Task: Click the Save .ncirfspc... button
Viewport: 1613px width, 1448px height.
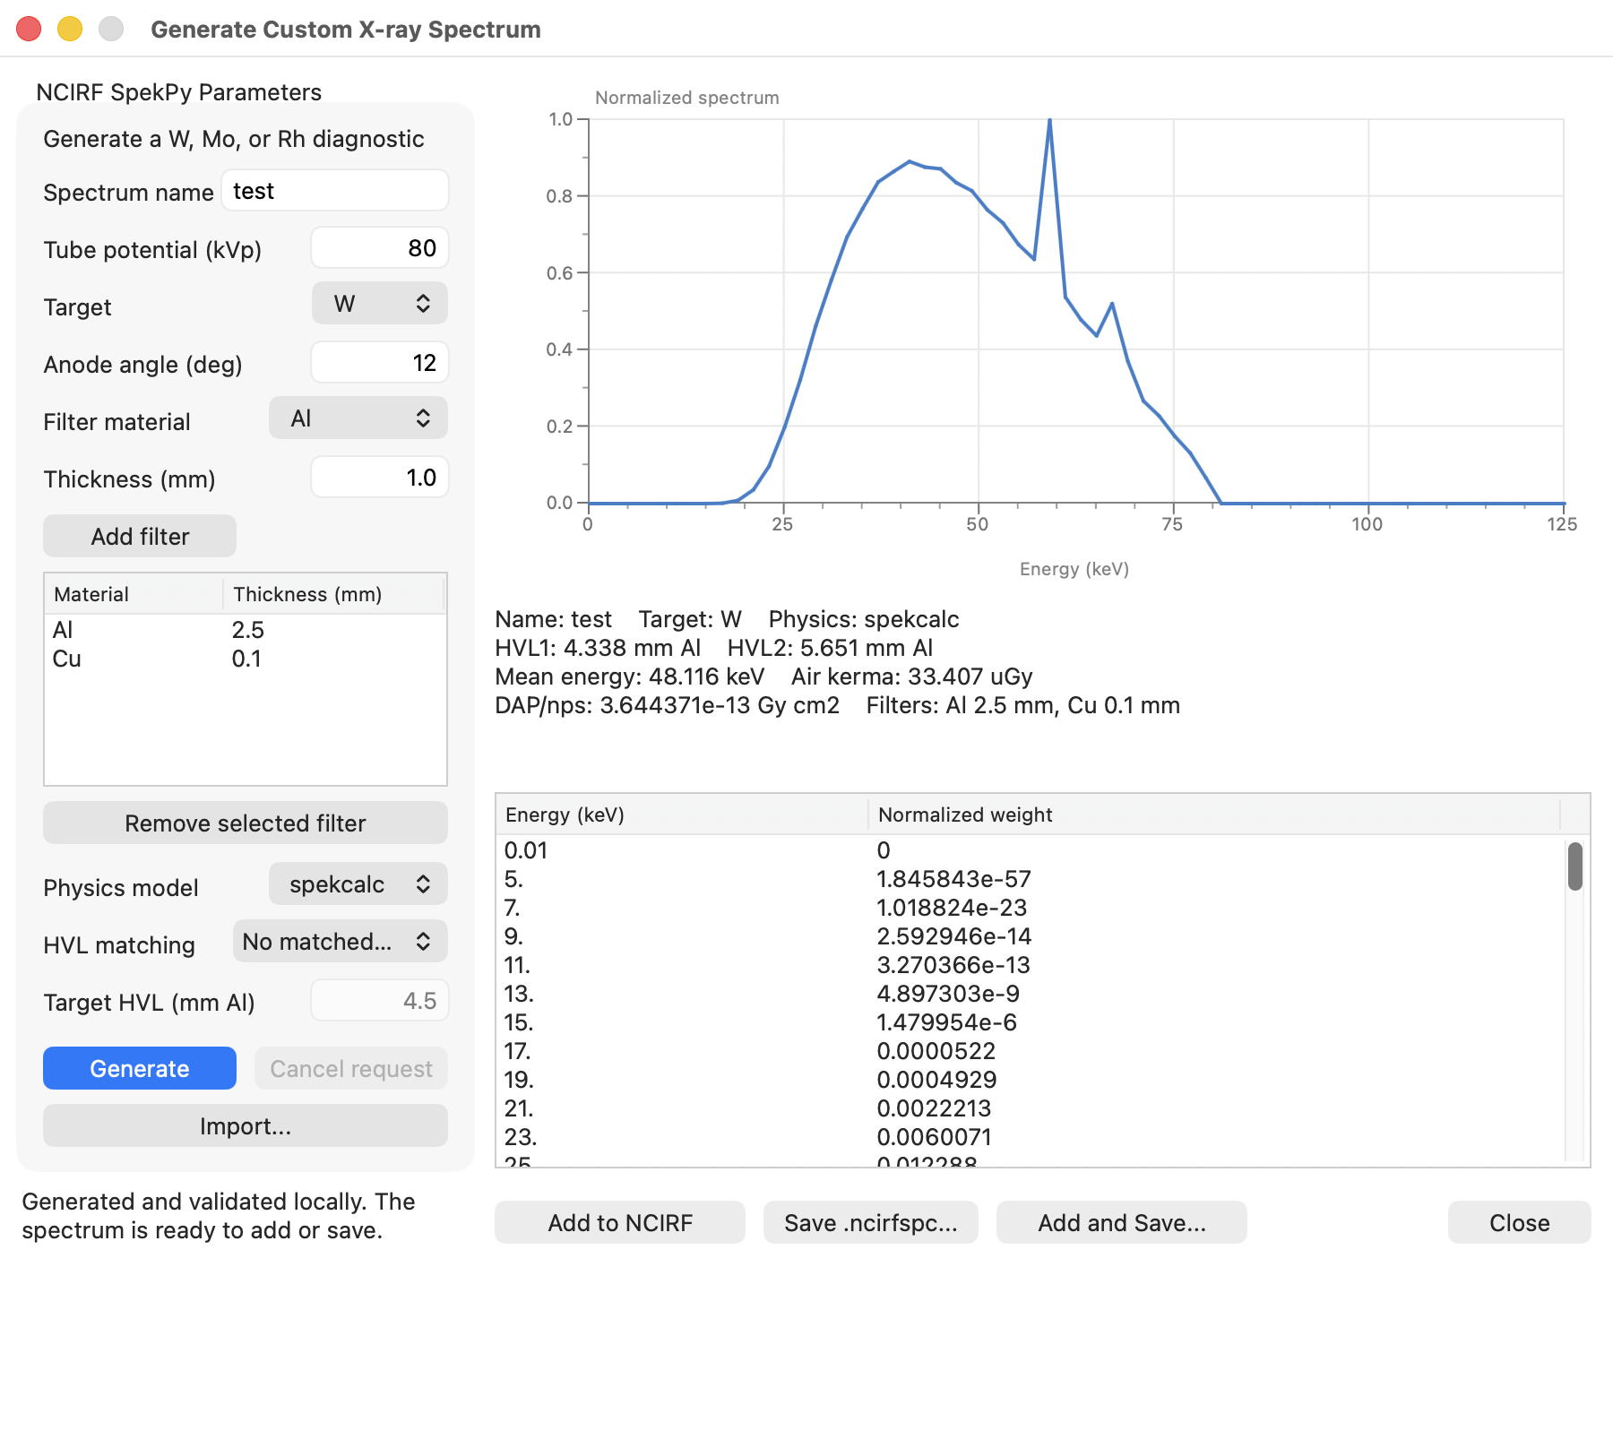Action: click(x=871, y=1223)
